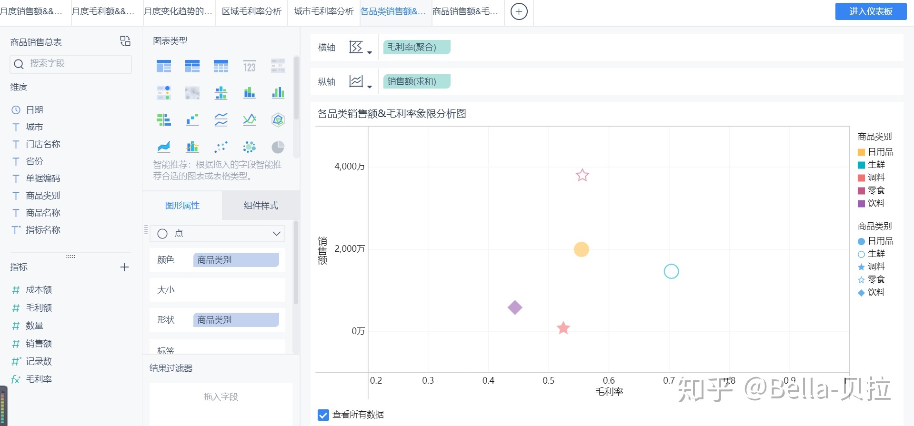Select the grouped table chart type
Viewport: 914px width, 426px height.
[164, 66]
